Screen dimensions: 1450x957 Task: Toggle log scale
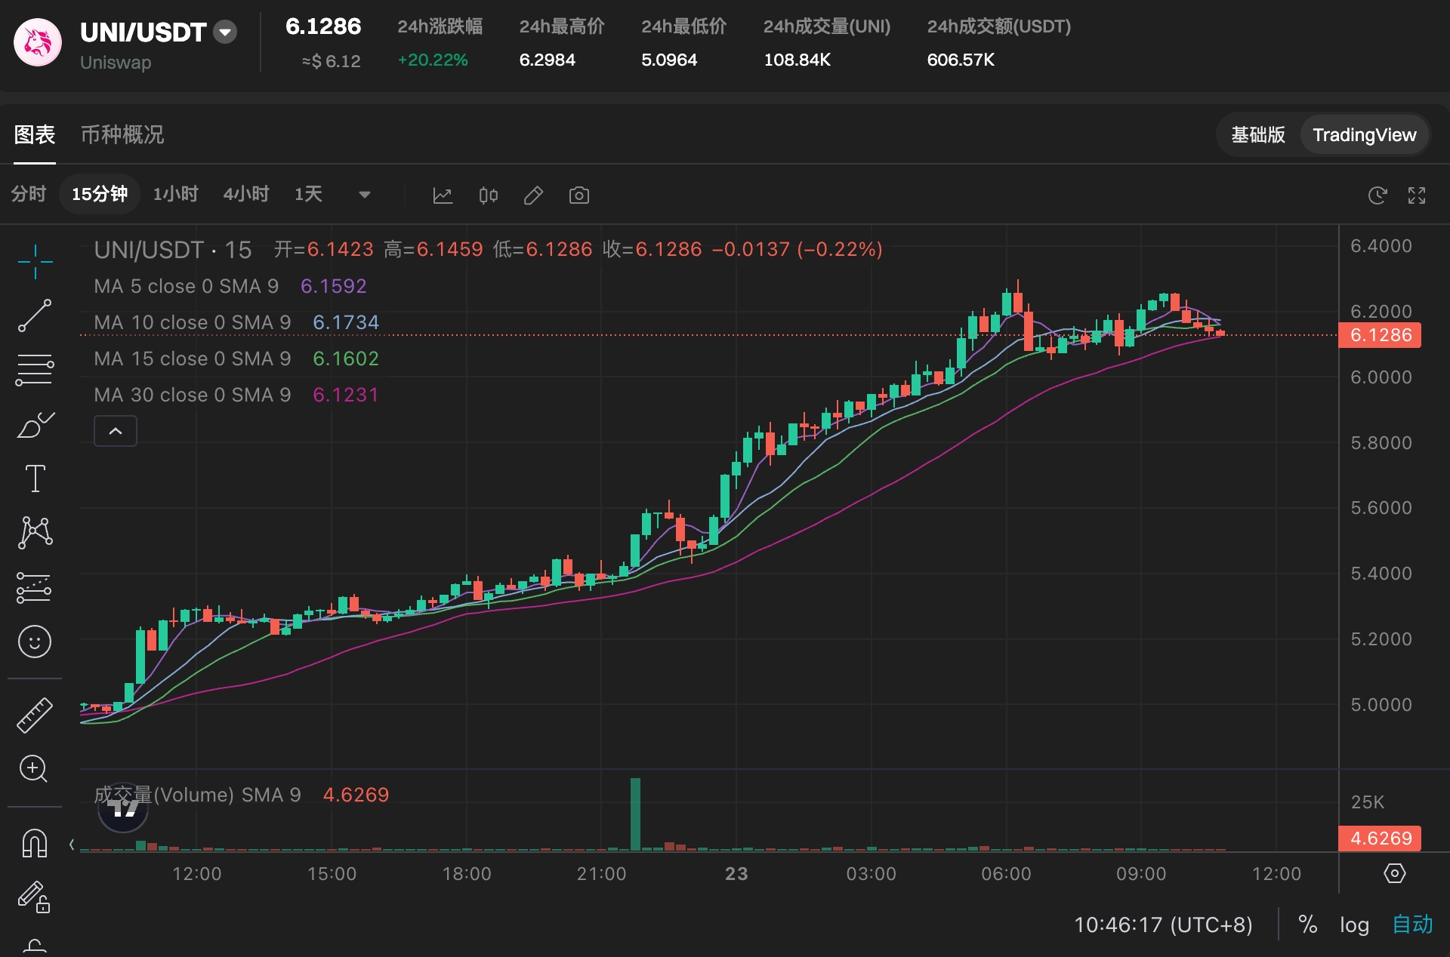pos(1354,925)
